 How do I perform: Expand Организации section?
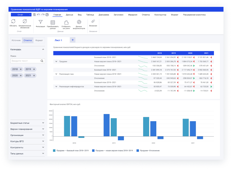(43, 135)
